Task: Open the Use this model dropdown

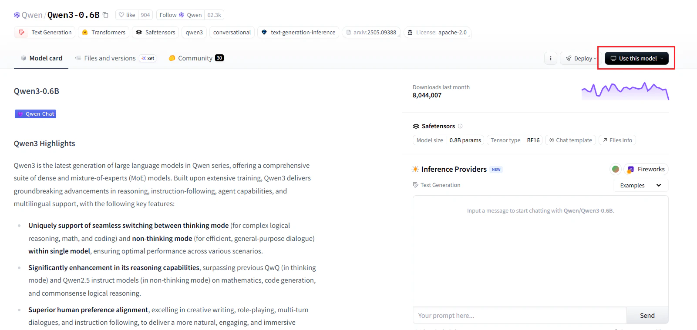Action: click(x=636, y=58)
